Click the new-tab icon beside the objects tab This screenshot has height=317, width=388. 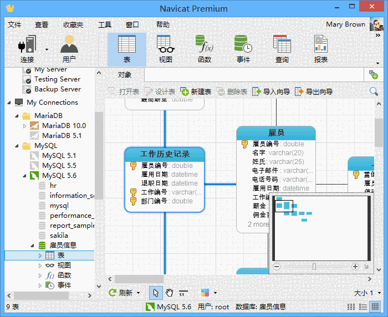pos(374,75)
